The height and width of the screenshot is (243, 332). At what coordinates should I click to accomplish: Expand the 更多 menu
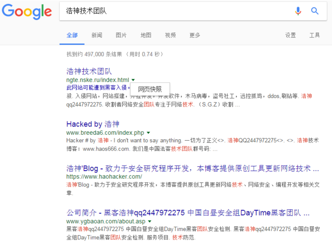tap(195, 35)
